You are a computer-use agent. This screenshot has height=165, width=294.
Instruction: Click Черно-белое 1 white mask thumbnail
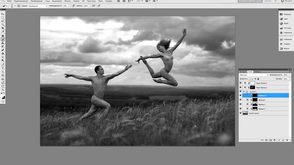click(253, 83)
